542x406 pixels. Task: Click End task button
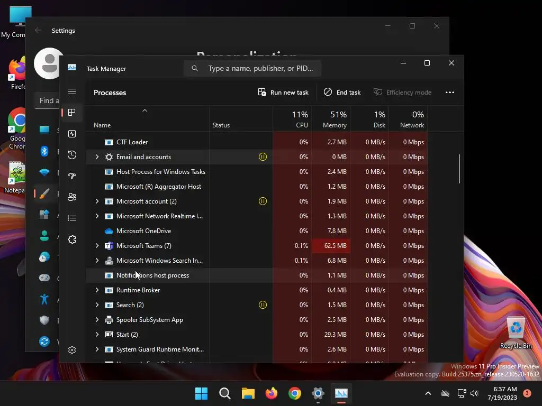pos(342,92)
